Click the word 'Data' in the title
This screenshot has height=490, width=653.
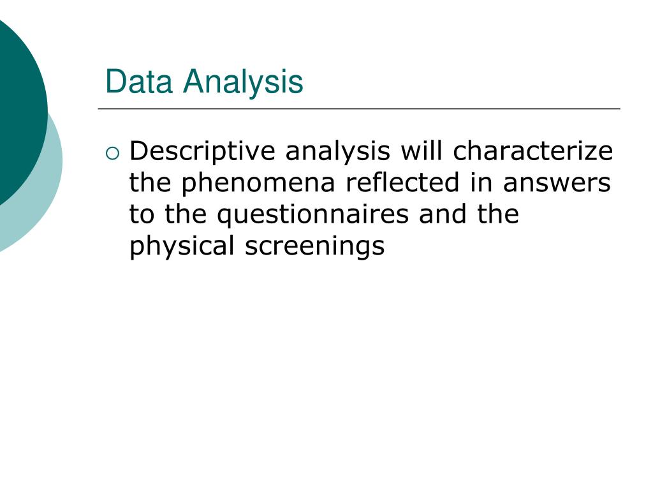tap(138, 81)
